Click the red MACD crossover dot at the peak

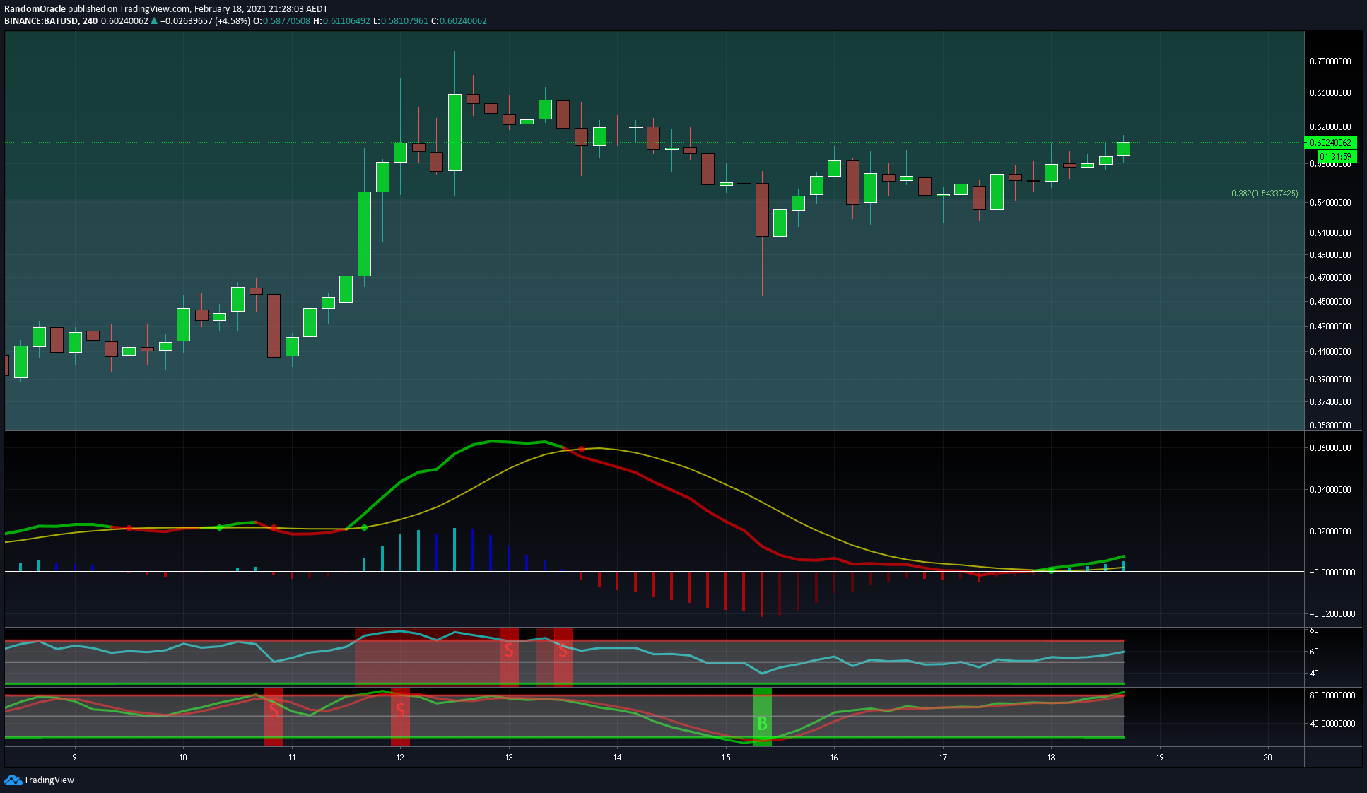[x=581, y=450]
